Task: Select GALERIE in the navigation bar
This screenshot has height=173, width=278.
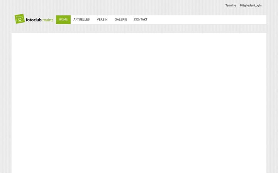Action: [121, 20]
